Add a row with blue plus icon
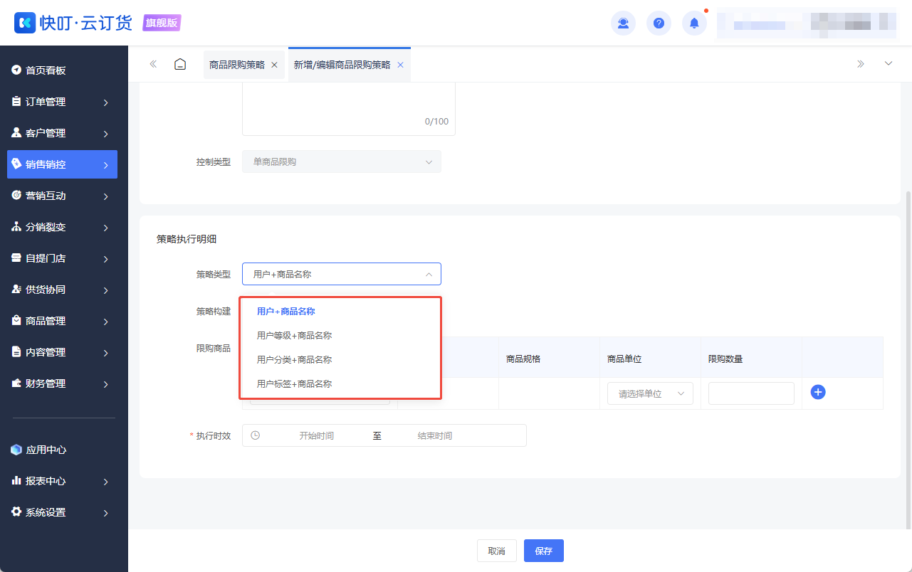The width and height of the screenshot is (912, 572). coord(818,392)
